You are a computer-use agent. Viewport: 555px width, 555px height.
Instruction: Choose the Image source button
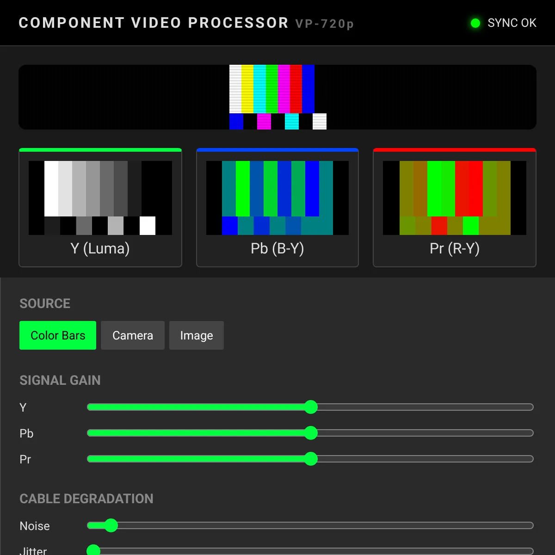(197, 335)
